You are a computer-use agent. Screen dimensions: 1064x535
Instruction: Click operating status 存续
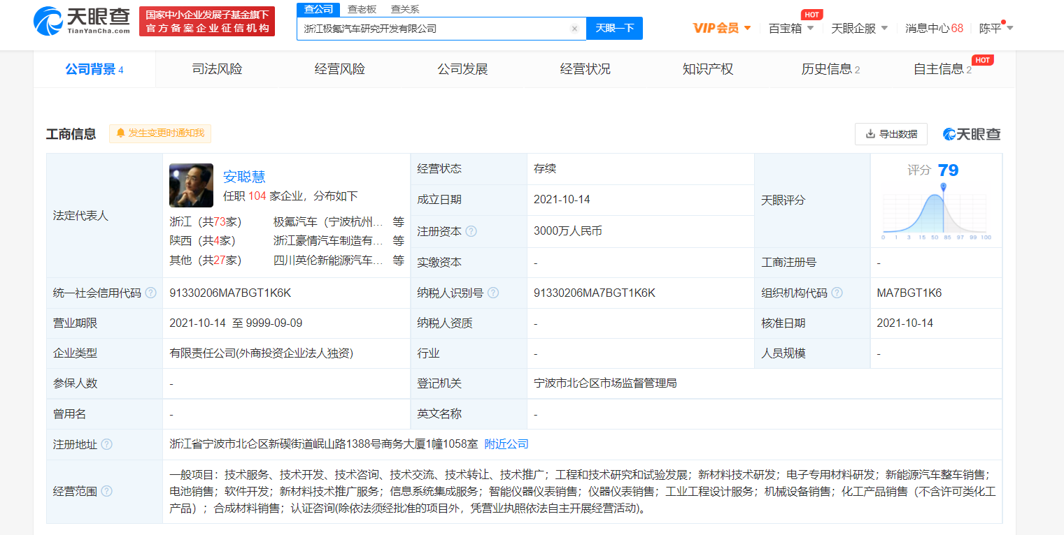545,169
